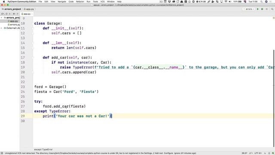Place cursor on 'ford = Garage()' line
The width and height of the screenshot is (275, 155).
tap(50, 87)
